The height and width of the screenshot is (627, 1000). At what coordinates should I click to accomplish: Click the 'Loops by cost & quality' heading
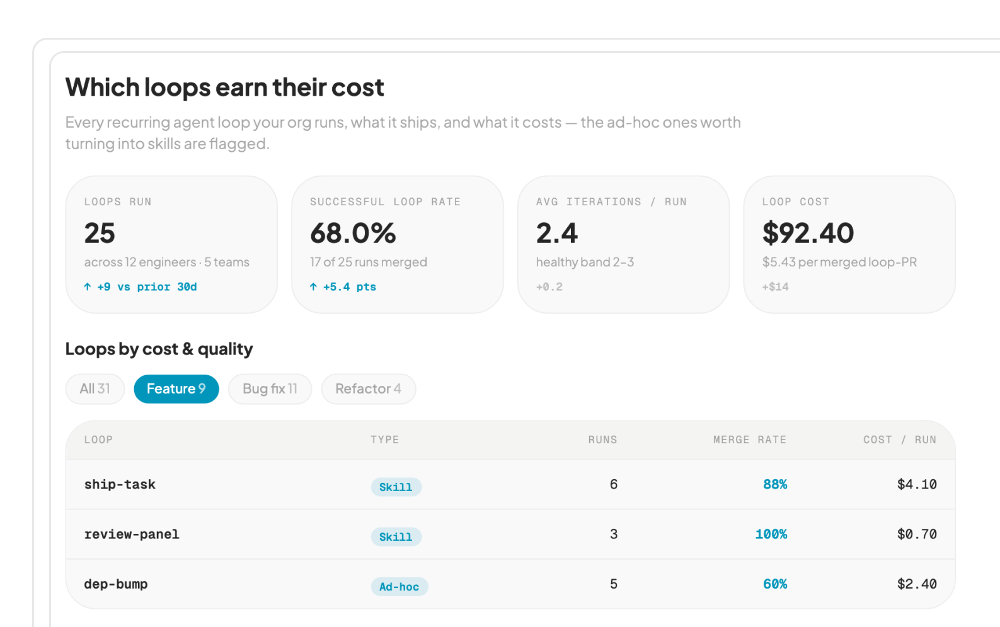click(x=159, y=349)
